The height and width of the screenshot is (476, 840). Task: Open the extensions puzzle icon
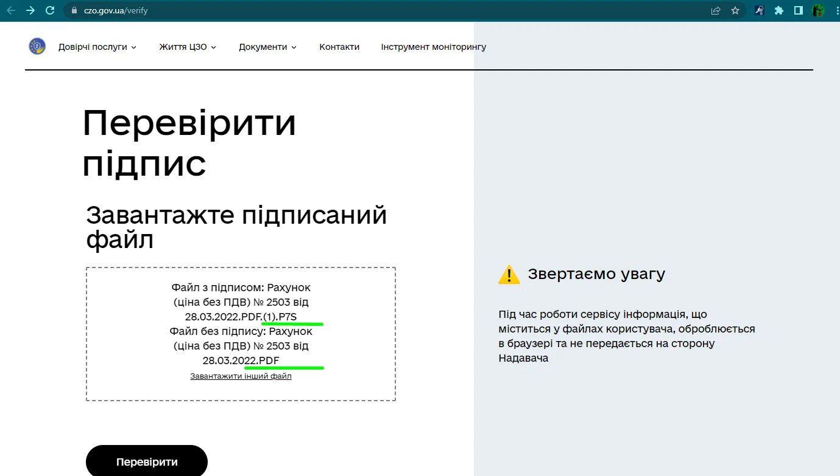tap(779, 10)
